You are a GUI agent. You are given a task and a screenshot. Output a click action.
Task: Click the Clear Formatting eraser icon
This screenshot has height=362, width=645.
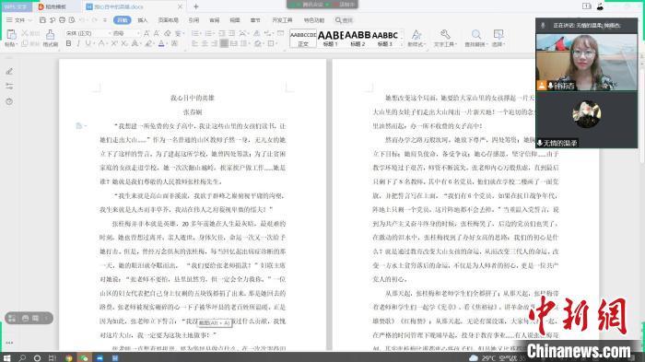[x=167, y=33]
